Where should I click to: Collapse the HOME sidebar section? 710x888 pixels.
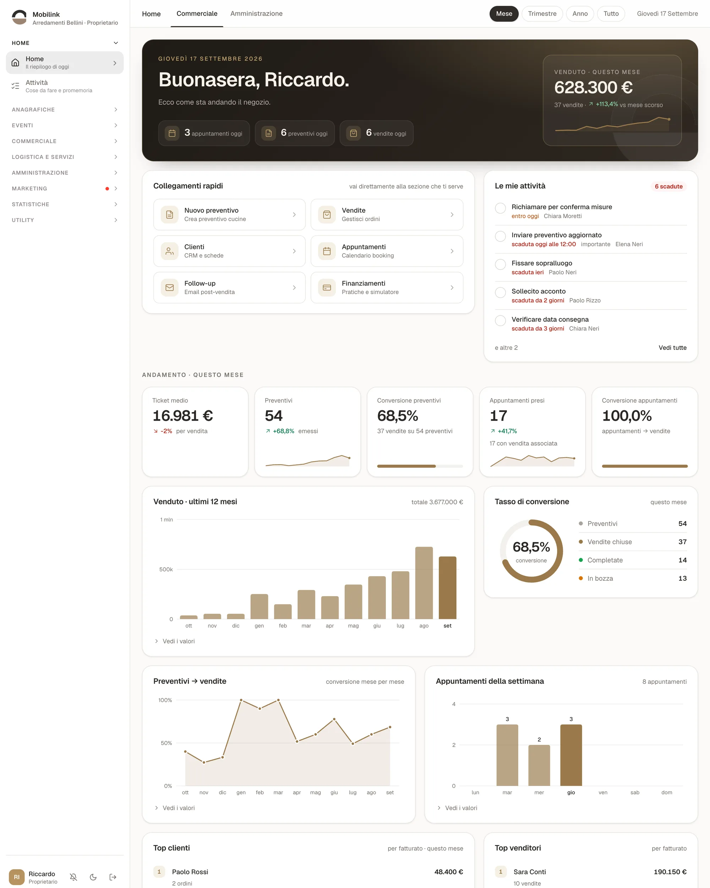point(65,43)
